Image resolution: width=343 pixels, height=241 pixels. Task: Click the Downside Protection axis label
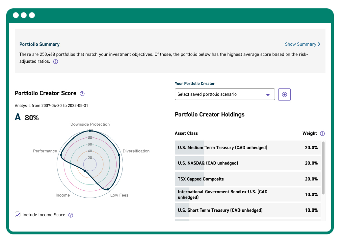point(90,124)
